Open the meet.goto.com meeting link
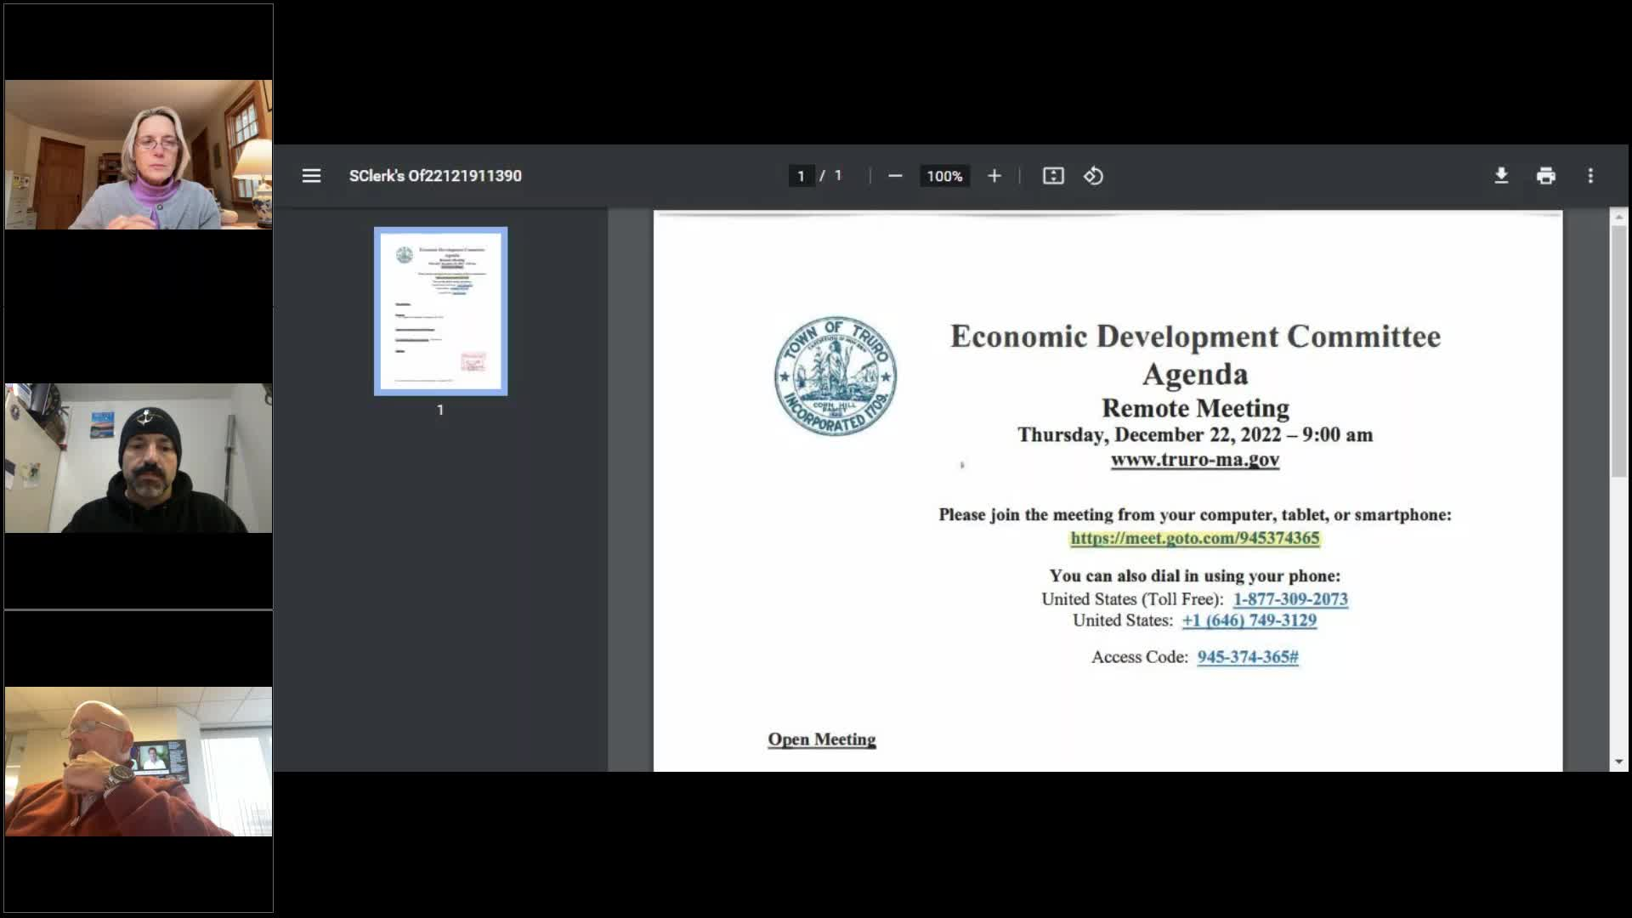1632x918 pixels. pos(1195,538)
